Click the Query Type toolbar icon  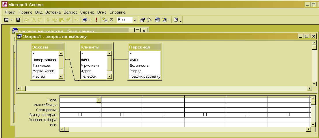click(85, 20)
